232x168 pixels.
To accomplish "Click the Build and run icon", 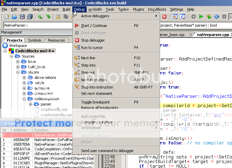I will pyautogui.click(x=209, y=17).
